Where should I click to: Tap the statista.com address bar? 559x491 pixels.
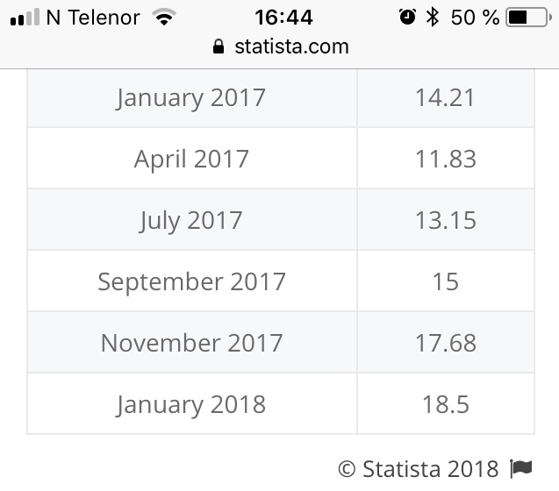[x=281, y=46]
